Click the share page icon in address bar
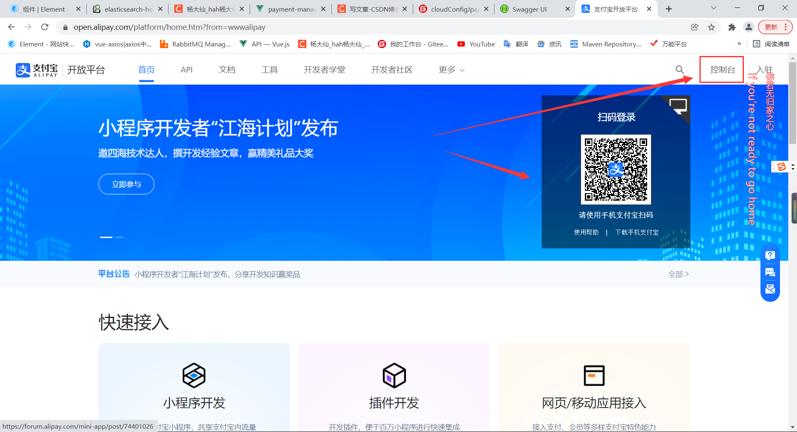Viewport: 797px width, 432px height. pos(694,27)
